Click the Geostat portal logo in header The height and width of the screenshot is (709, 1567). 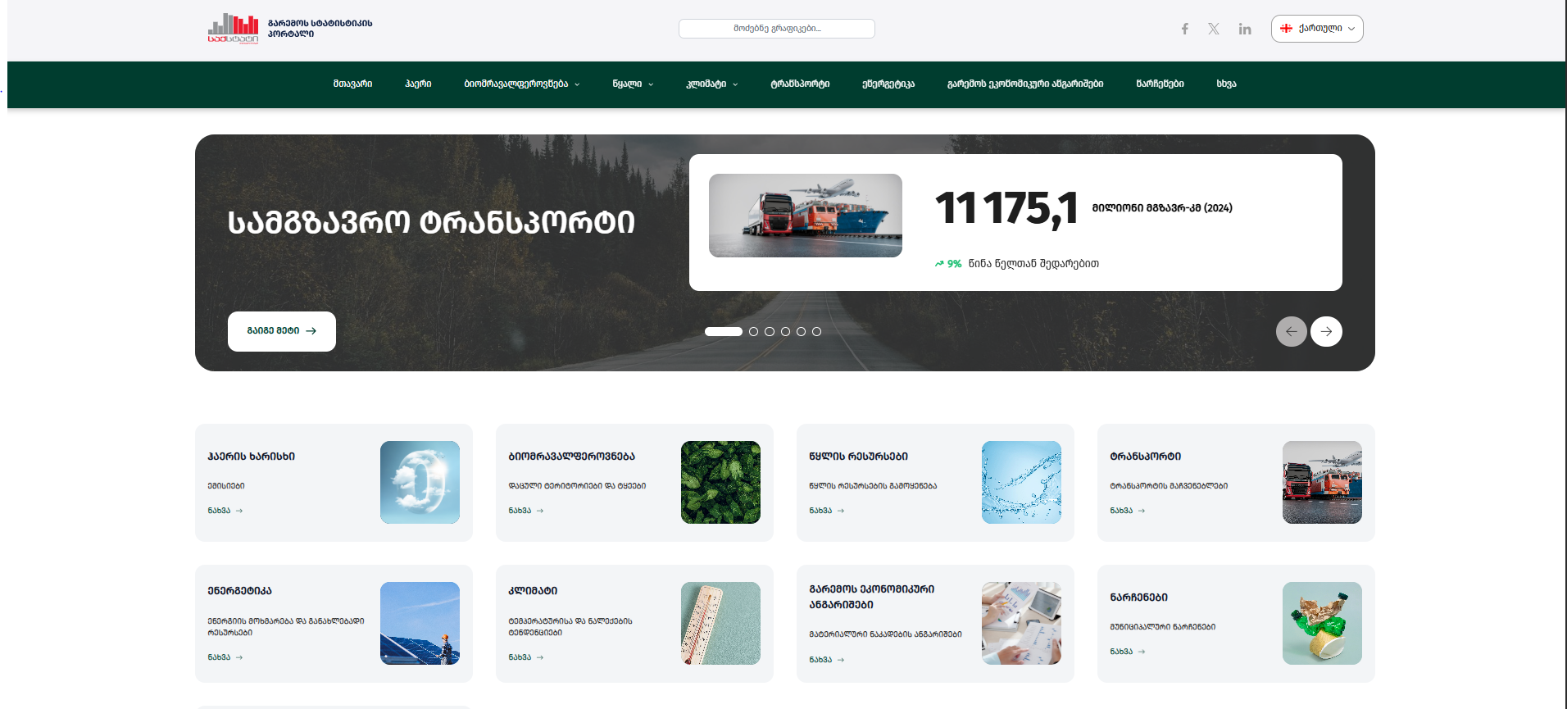coord(233,28)
